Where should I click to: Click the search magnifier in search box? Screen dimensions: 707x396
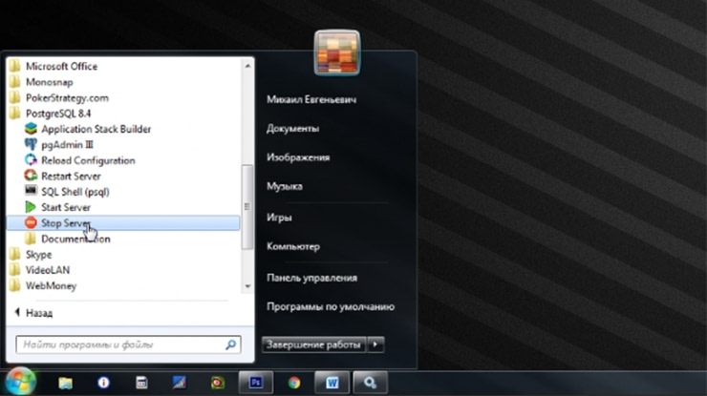(230, 344)
